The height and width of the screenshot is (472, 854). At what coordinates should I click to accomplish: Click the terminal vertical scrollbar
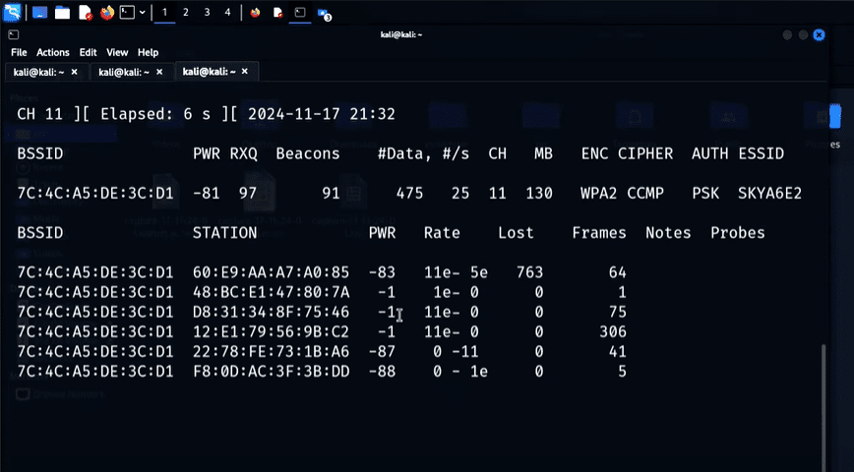[x=823, y=393]
